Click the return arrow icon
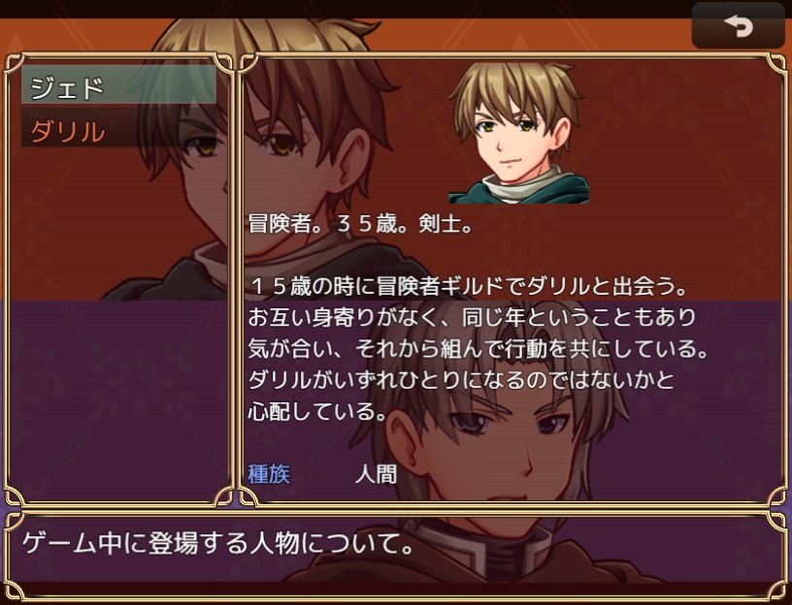The width and height of the screenshot is (792, 605). coord(738,25)
